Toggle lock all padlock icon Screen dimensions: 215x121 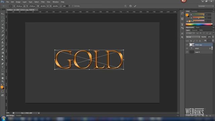tap(200, 41)
